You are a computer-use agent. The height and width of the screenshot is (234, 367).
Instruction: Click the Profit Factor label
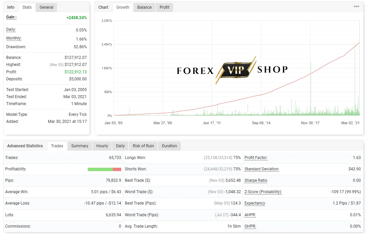(x=256, y=158)
